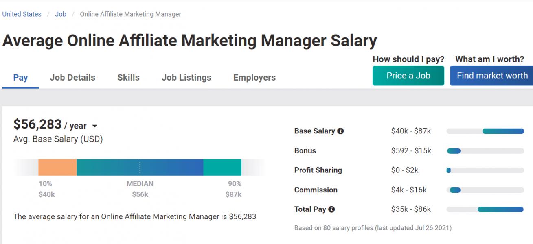Click the Find market worth button
Image resolution: width=533 pixels, height=244 pixels.
(492, 76)
